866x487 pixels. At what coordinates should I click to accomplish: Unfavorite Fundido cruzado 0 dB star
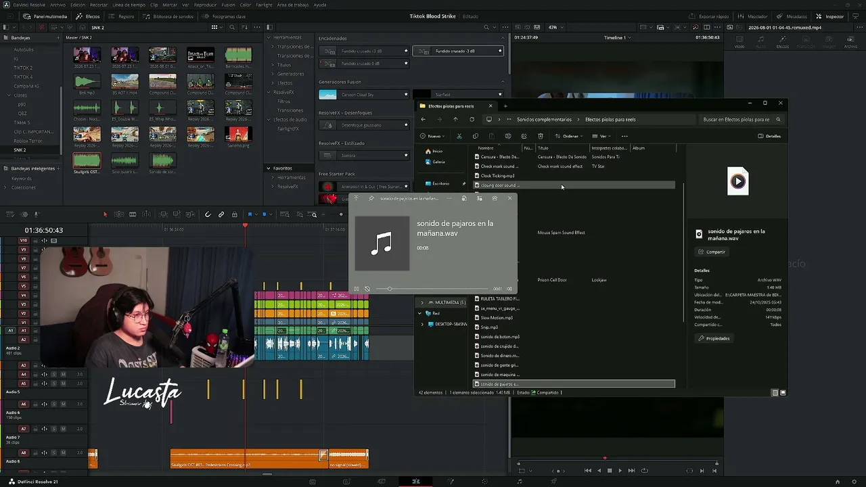(406, 64)
